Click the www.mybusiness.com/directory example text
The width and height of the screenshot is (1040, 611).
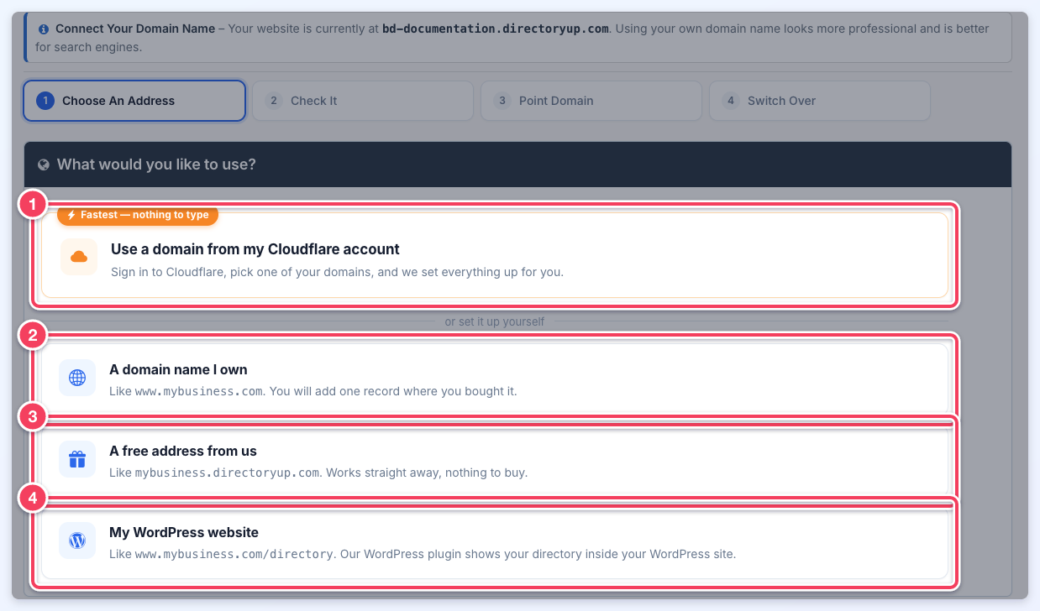pyautogui.click(x=234, y=554)
